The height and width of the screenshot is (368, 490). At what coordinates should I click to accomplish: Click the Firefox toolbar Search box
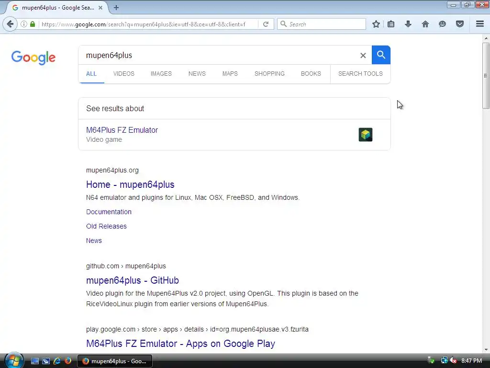322,24
